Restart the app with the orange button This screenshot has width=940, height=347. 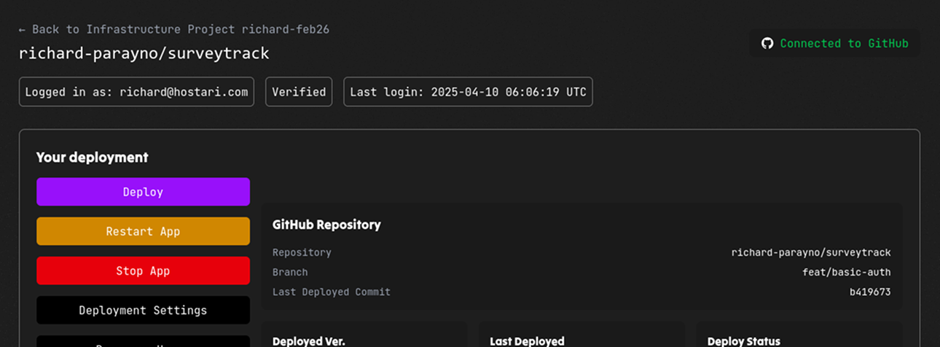[143, 231]
